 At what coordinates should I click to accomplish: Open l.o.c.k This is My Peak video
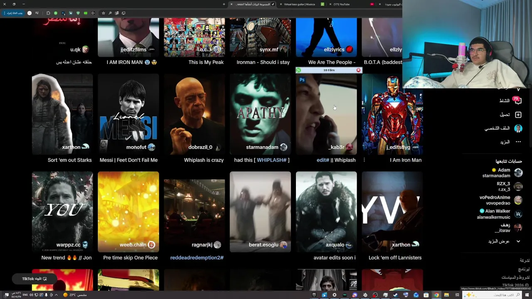[194, 37]
